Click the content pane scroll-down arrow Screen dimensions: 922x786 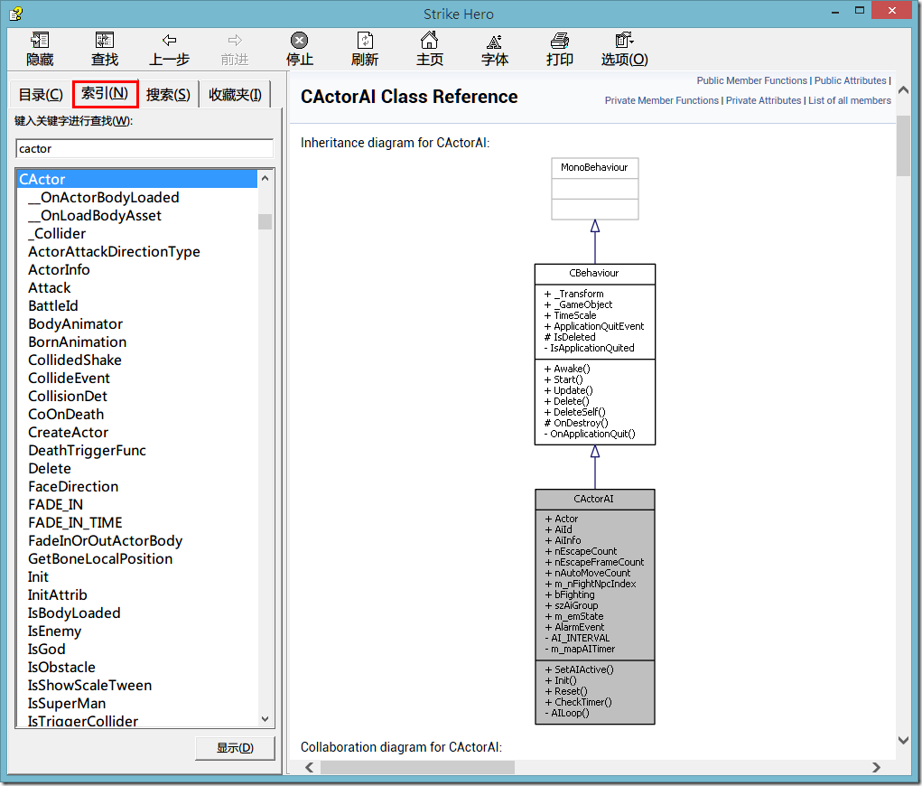(904, 740)
